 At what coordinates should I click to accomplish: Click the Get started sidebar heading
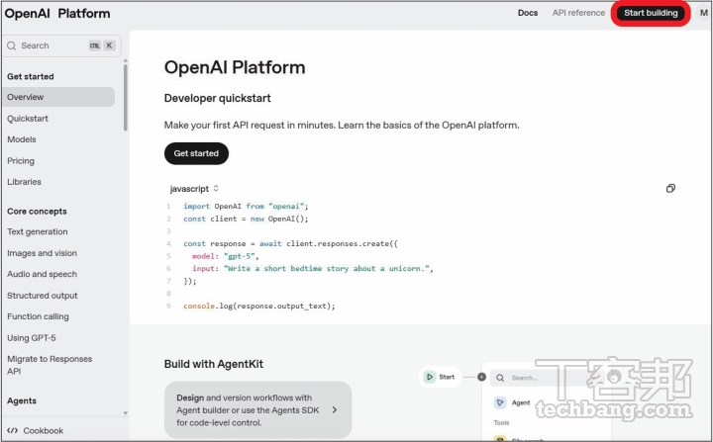[x=31, y=76]
